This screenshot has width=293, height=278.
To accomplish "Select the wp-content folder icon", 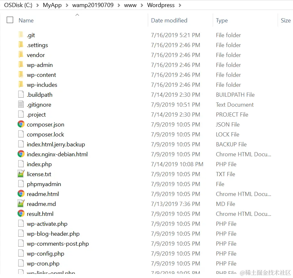I will pos(21,74).
